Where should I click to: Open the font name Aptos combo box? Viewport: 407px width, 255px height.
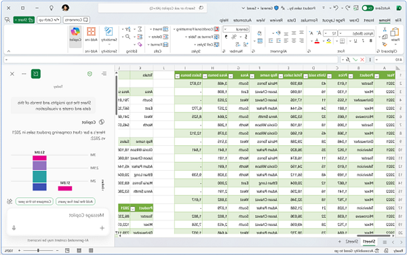point(356,33)
